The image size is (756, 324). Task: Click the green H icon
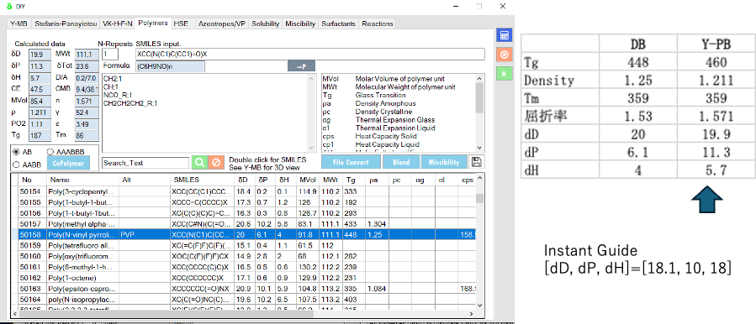click(x=504, y=73)
